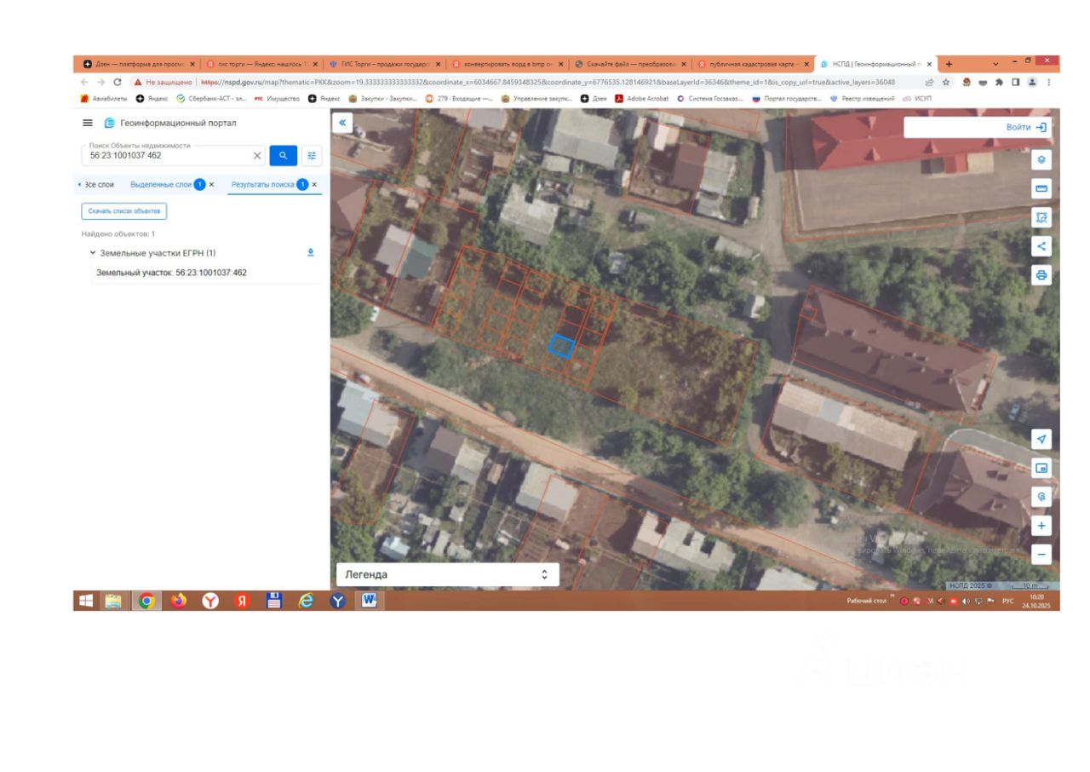
Task: Click the print map icon
Action: 1041,275
